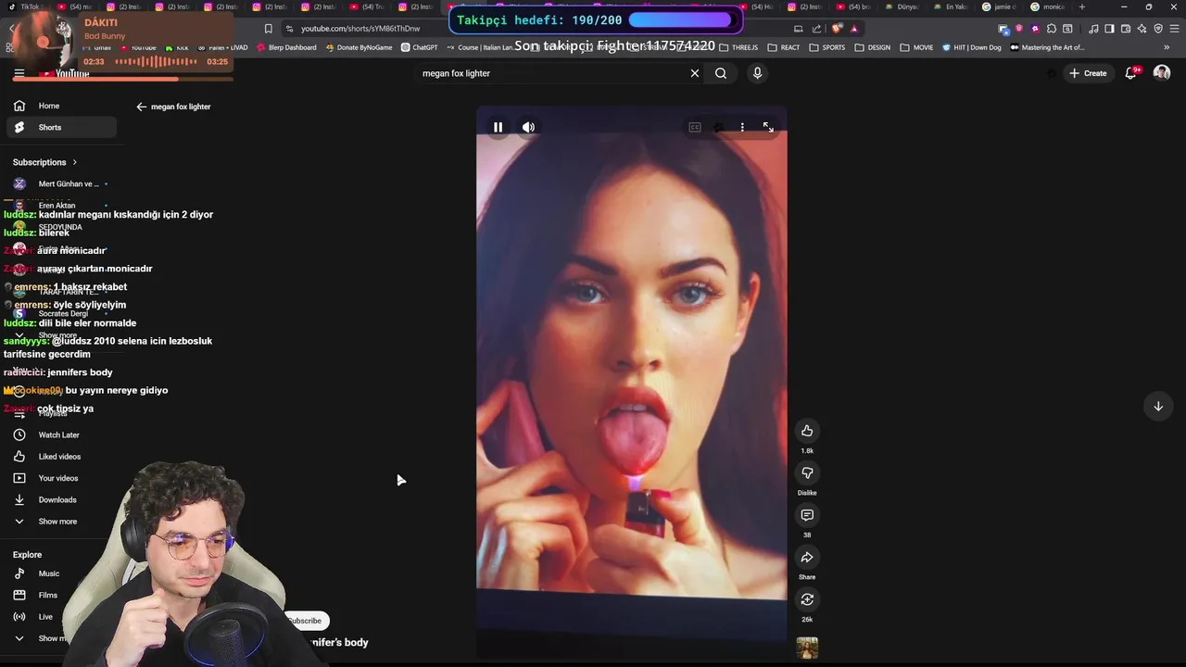Open the MOVIE bookmark folder
The image size is (1186, 667).
pos(916,47)
